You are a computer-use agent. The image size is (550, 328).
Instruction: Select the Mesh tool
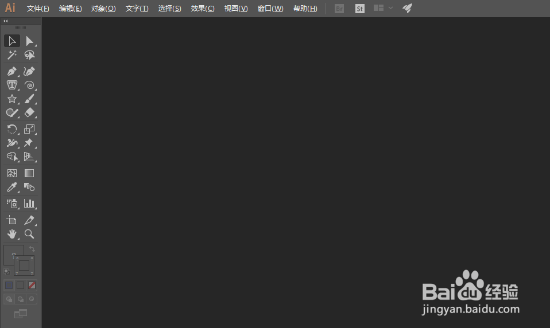[x=12, y=173]
